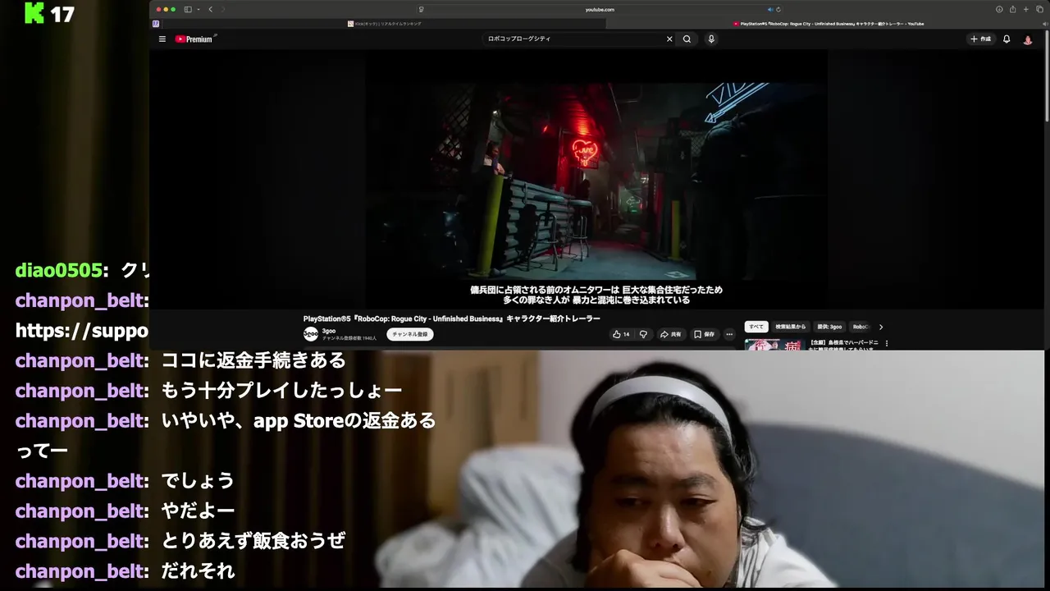Add a new Safari tab

[x=1025, y=9]
